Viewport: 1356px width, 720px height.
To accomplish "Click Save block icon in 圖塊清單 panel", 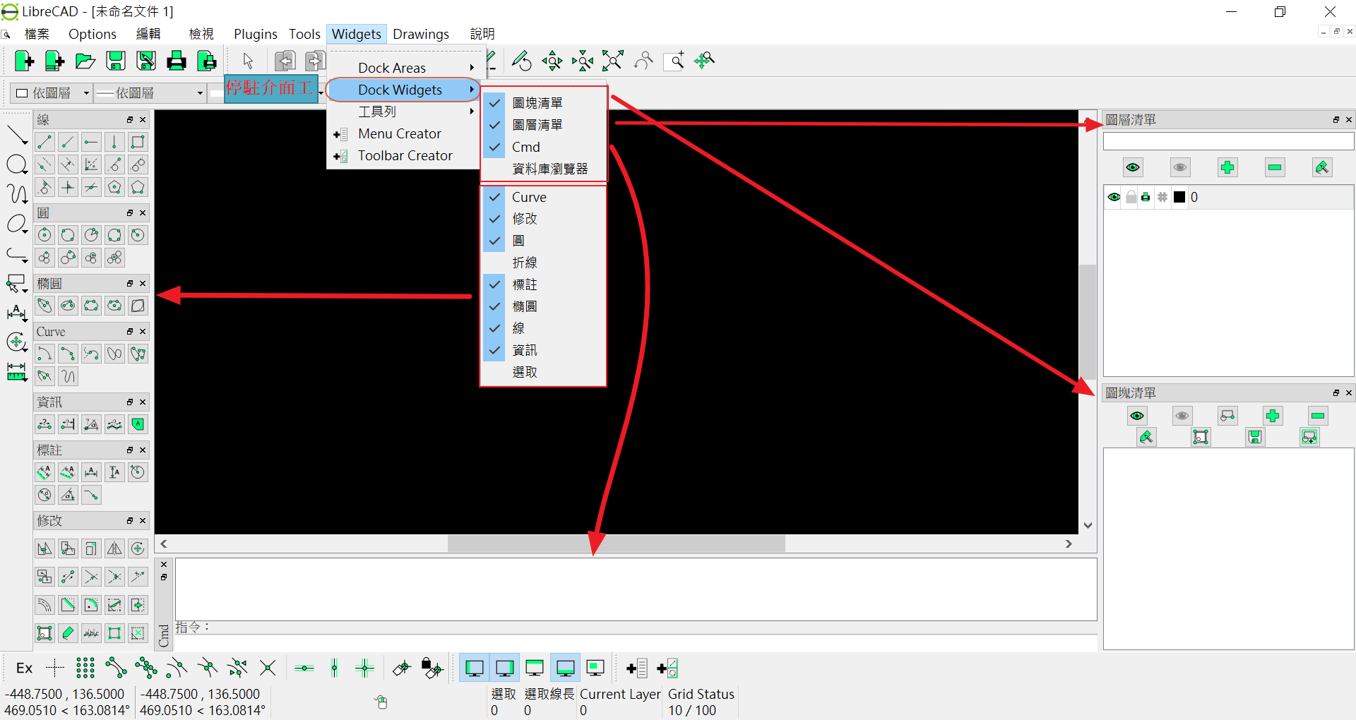I will click(1255, 438).
